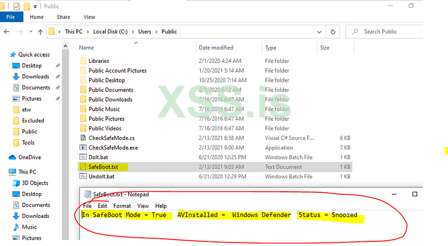448x246 pixels.
Task: Click the Search Public input field
Action: point(385,32)
